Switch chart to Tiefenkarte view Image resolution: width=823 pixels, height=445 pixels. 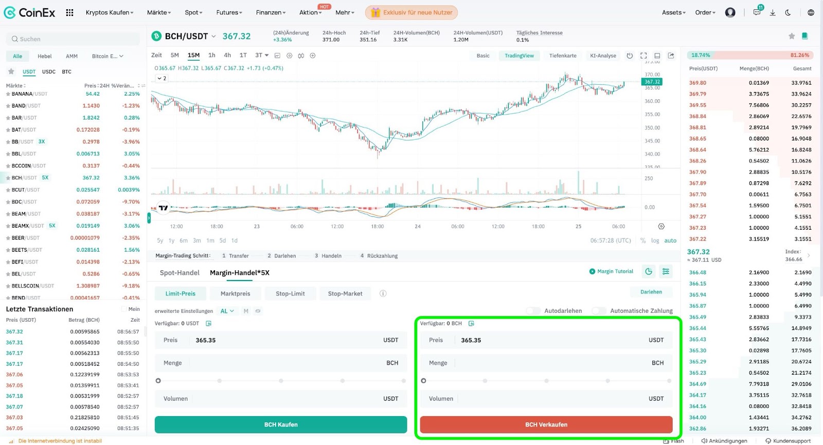click(x=563, y=55)
